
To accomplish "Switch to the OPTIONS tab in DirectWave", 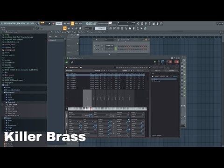I will coord(171,71).
